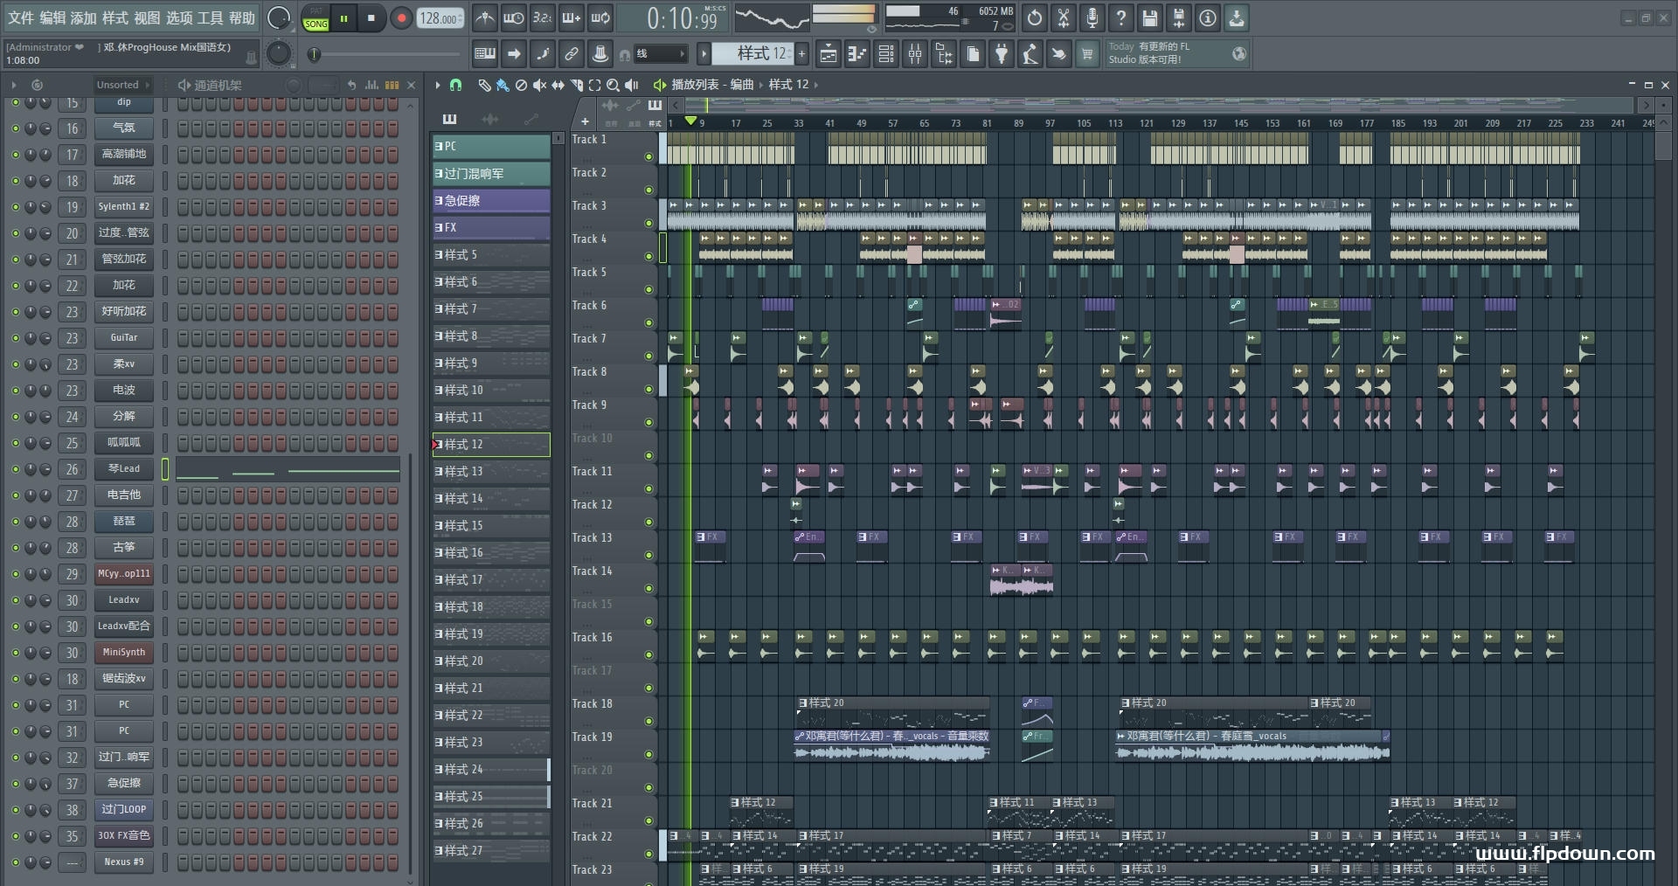Toggle the playlist magnet snap icon
1678x886 pixels.
point(455,85)
